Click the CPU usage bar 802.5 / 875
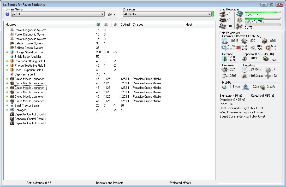 tap(263, 12)
